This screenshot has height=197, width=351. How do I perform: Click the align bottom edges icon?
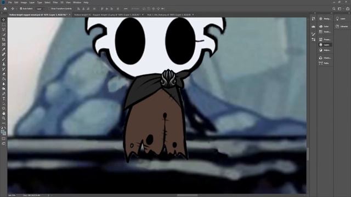112,9
